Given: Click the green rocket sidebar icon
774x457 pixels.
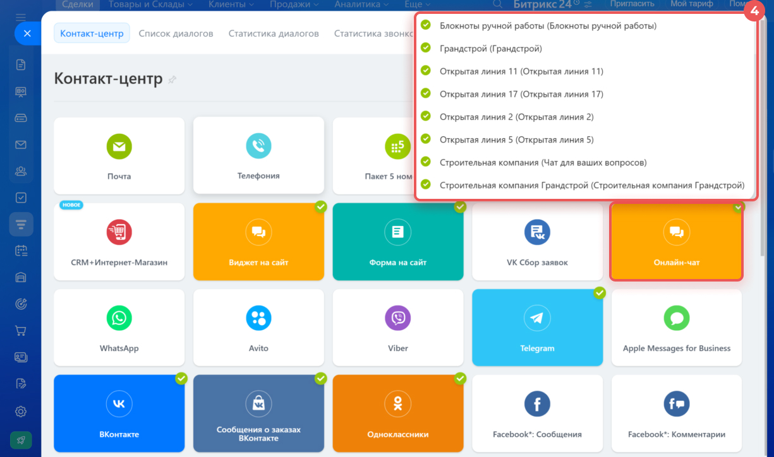Looking at the screenshot, I should [x=21, y=440].
